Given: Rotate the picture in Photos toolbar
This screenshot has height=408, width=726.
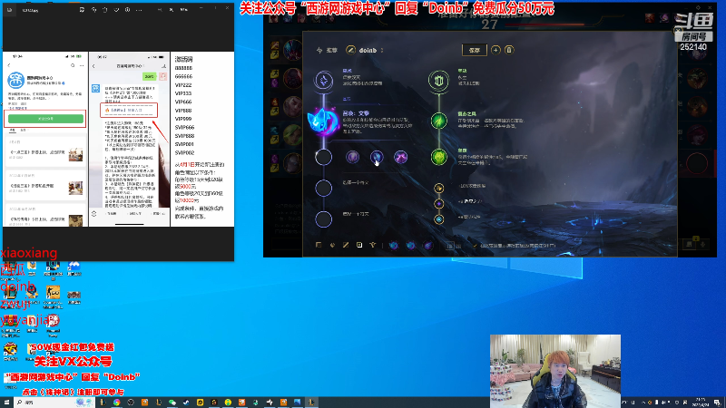Looking at the screenshot, I should (x=94, y=9).
